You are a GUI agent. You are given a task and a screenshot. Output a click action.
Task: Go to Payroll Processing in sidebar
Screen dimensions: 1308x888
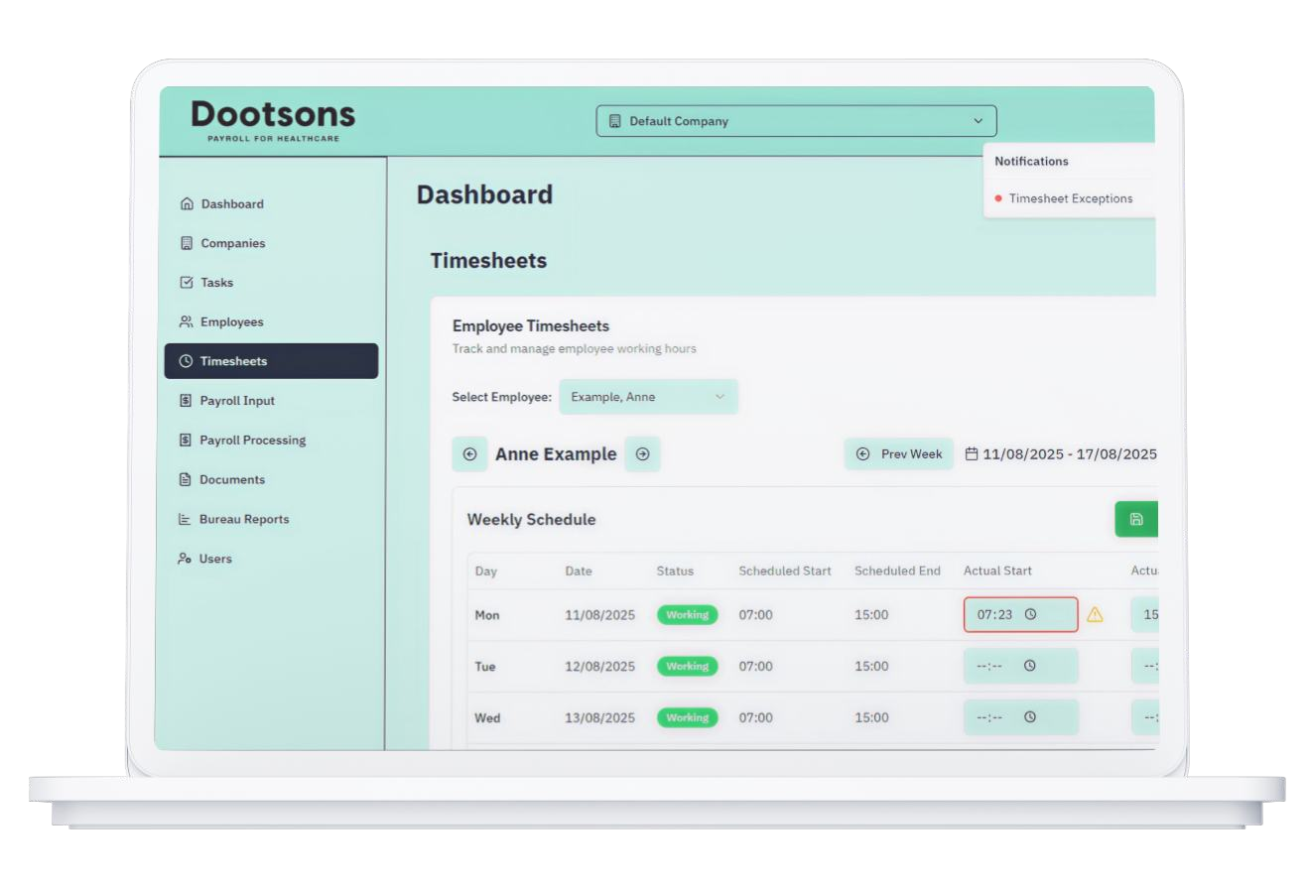(252, 441)
